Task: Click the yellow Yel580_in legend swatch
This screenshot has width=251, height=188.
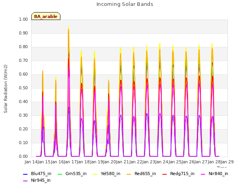Action: (x=95, y=174)
